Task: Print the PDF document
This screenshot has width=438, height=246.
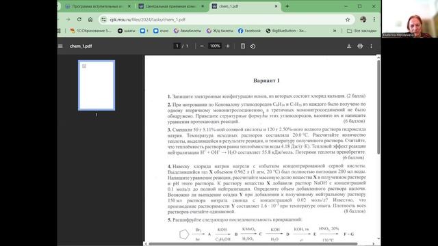Action: tap(360, 46)
